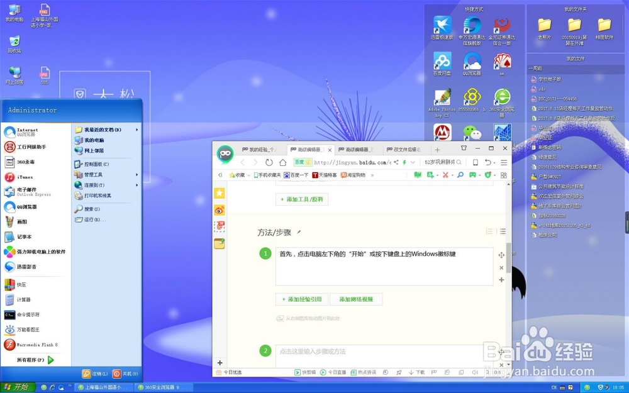This screenshot has height=393, width=629.
Task: Click the share icon in address bar
Action: pos(396,162)
